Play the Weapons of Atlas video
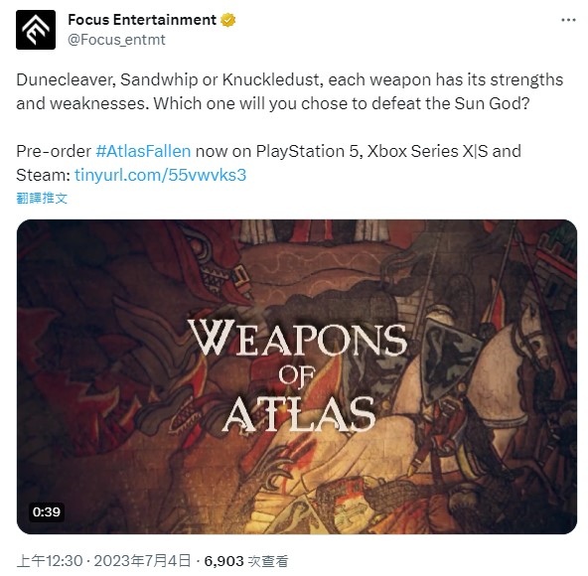This screenshot has width=588, height=576. tap(297, 376)
